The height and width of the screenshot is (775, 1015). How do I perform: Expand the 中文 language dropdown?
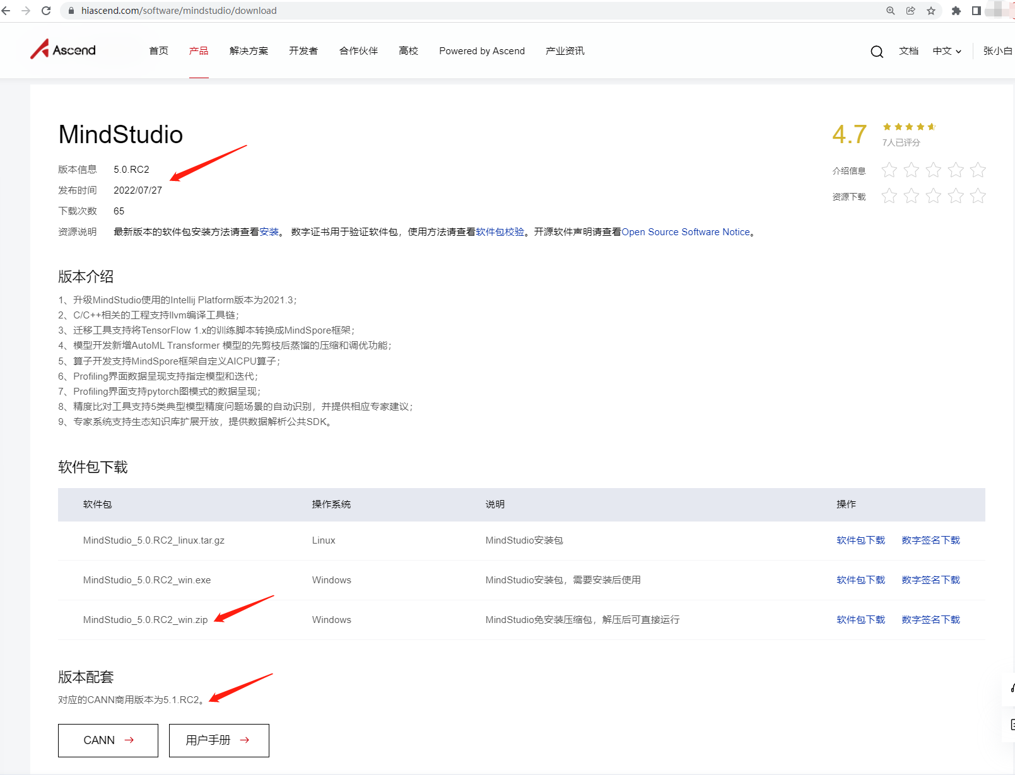(x=947, y=51)
